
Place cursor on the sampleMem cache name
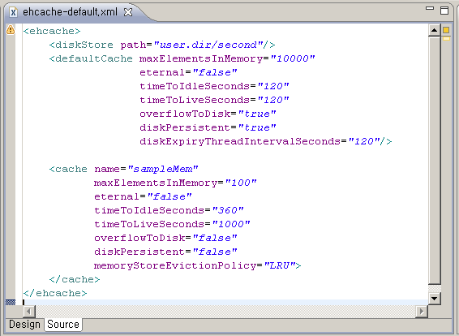pos(163,169)
